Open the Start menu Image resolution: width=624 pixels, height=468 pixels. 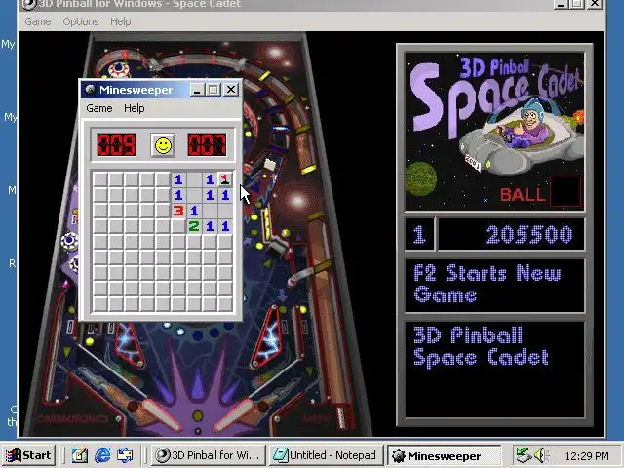[29, 455]
